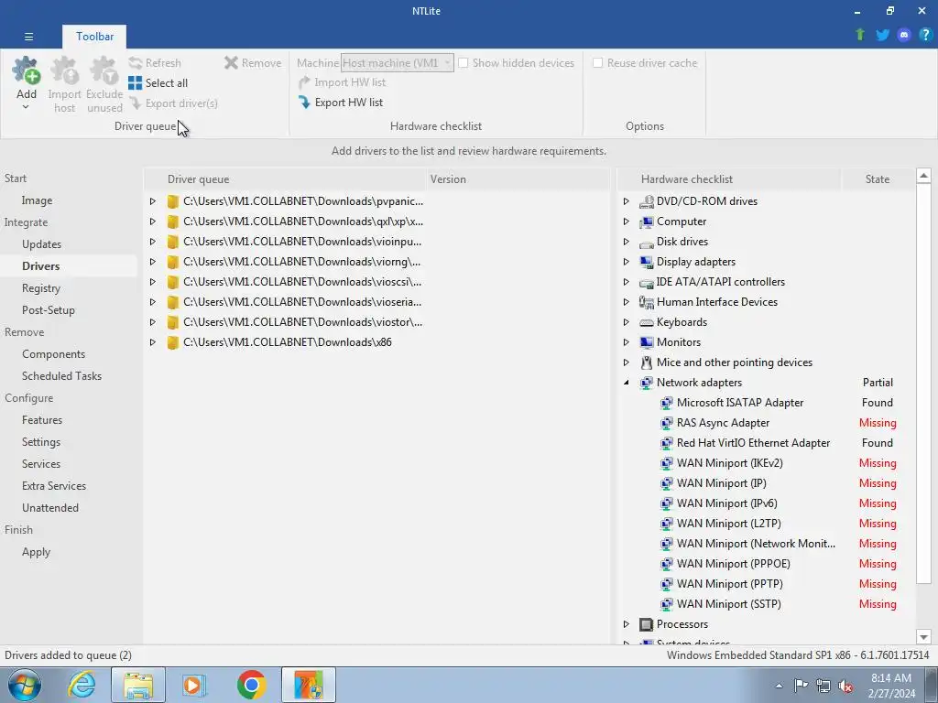This screenshot has height=703, width=938.
Task: Click the Version column header
Action: [x=518, y=179]
